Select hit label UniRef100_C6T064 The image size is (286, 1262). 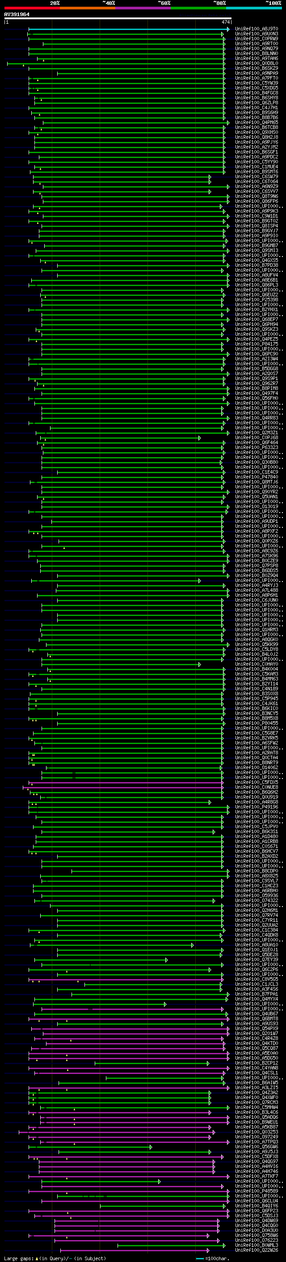pyautogui.click(x=257, y=181)
